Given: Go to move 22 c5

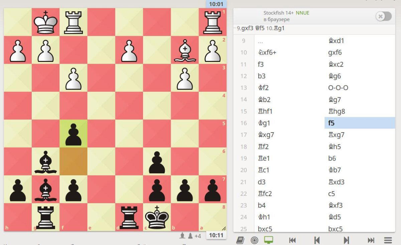Looking at the screenshot, I should point(360,193).
